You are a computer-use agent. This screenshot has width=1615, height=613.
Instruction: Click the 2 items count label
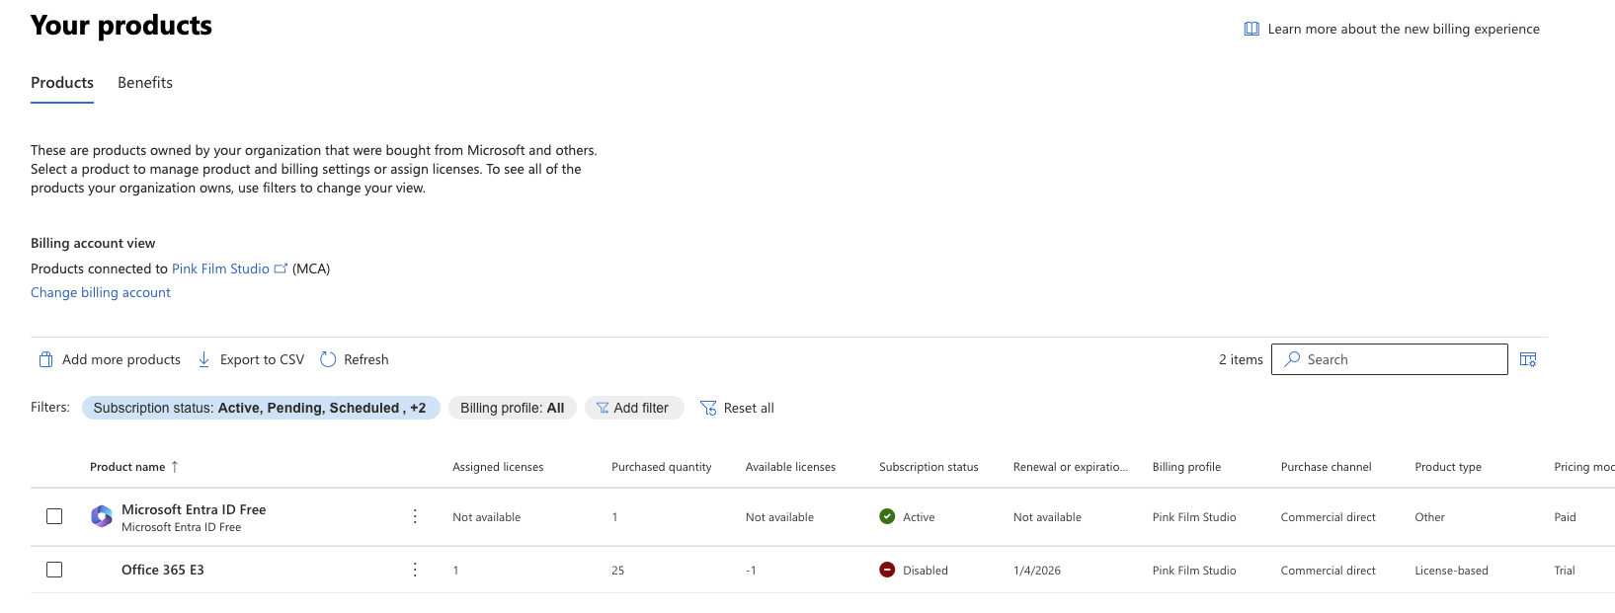[x=1241, y=359]
